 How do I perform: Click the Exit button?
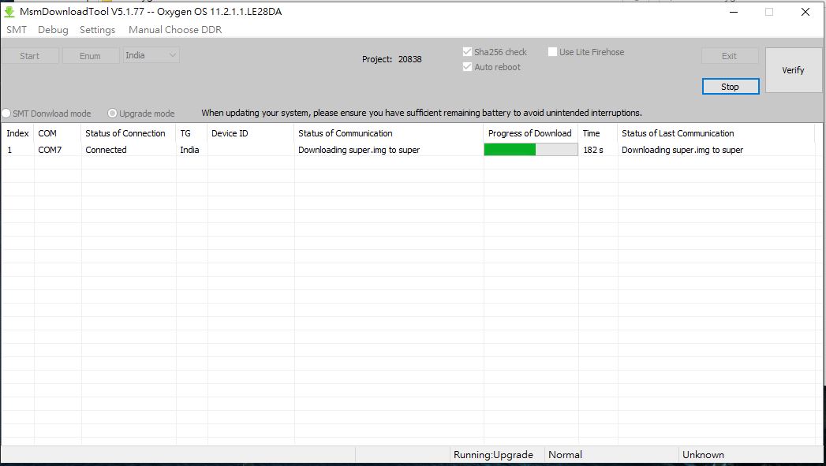click(x=730, y=56)
